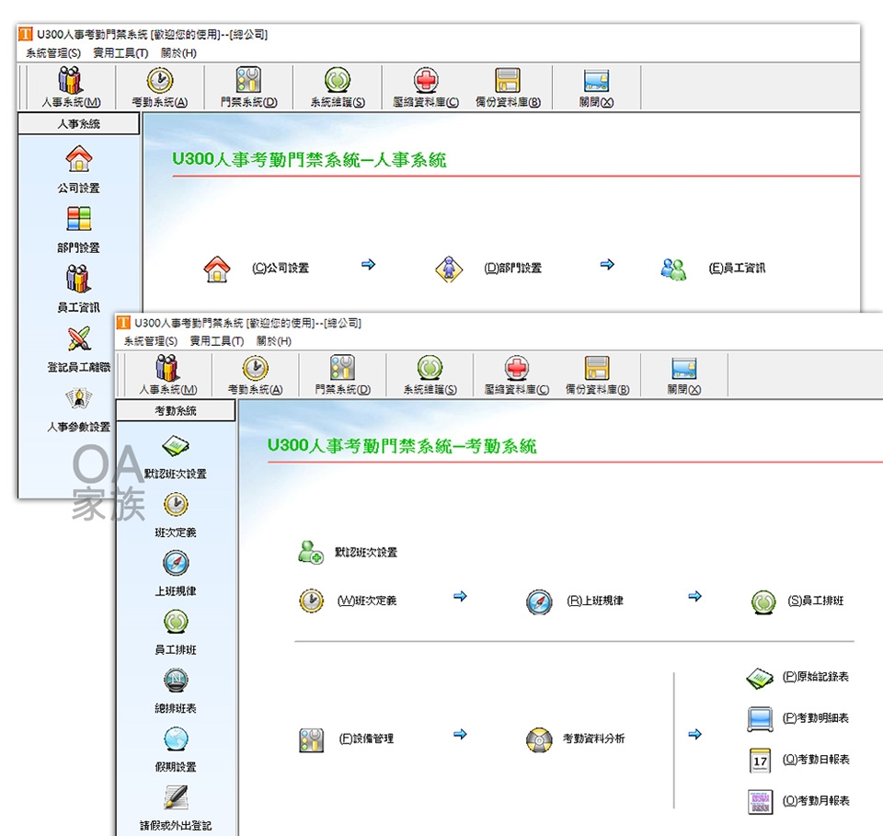The height and width of the screenshot is (836, 883).
Task: Open 關於(H) menu in the front window
Action: [x=274, y=341]
